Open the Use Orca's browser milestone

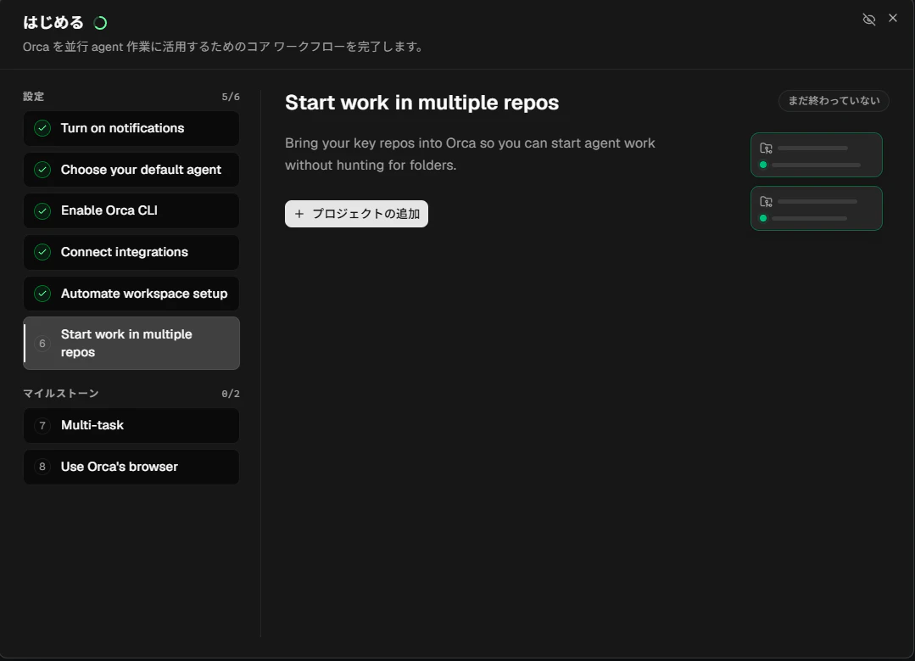click(131, 468)
